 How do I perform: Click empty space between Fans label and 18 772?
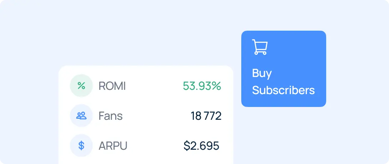pos(156,116)
